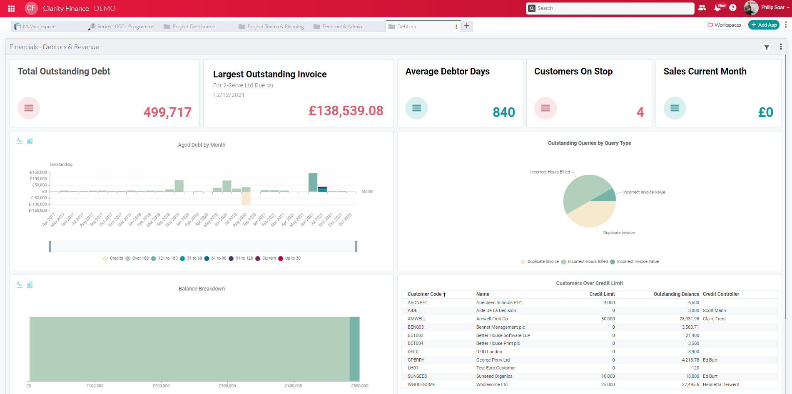Switch Balance Breakdown chart to bar view

point(30,284)
